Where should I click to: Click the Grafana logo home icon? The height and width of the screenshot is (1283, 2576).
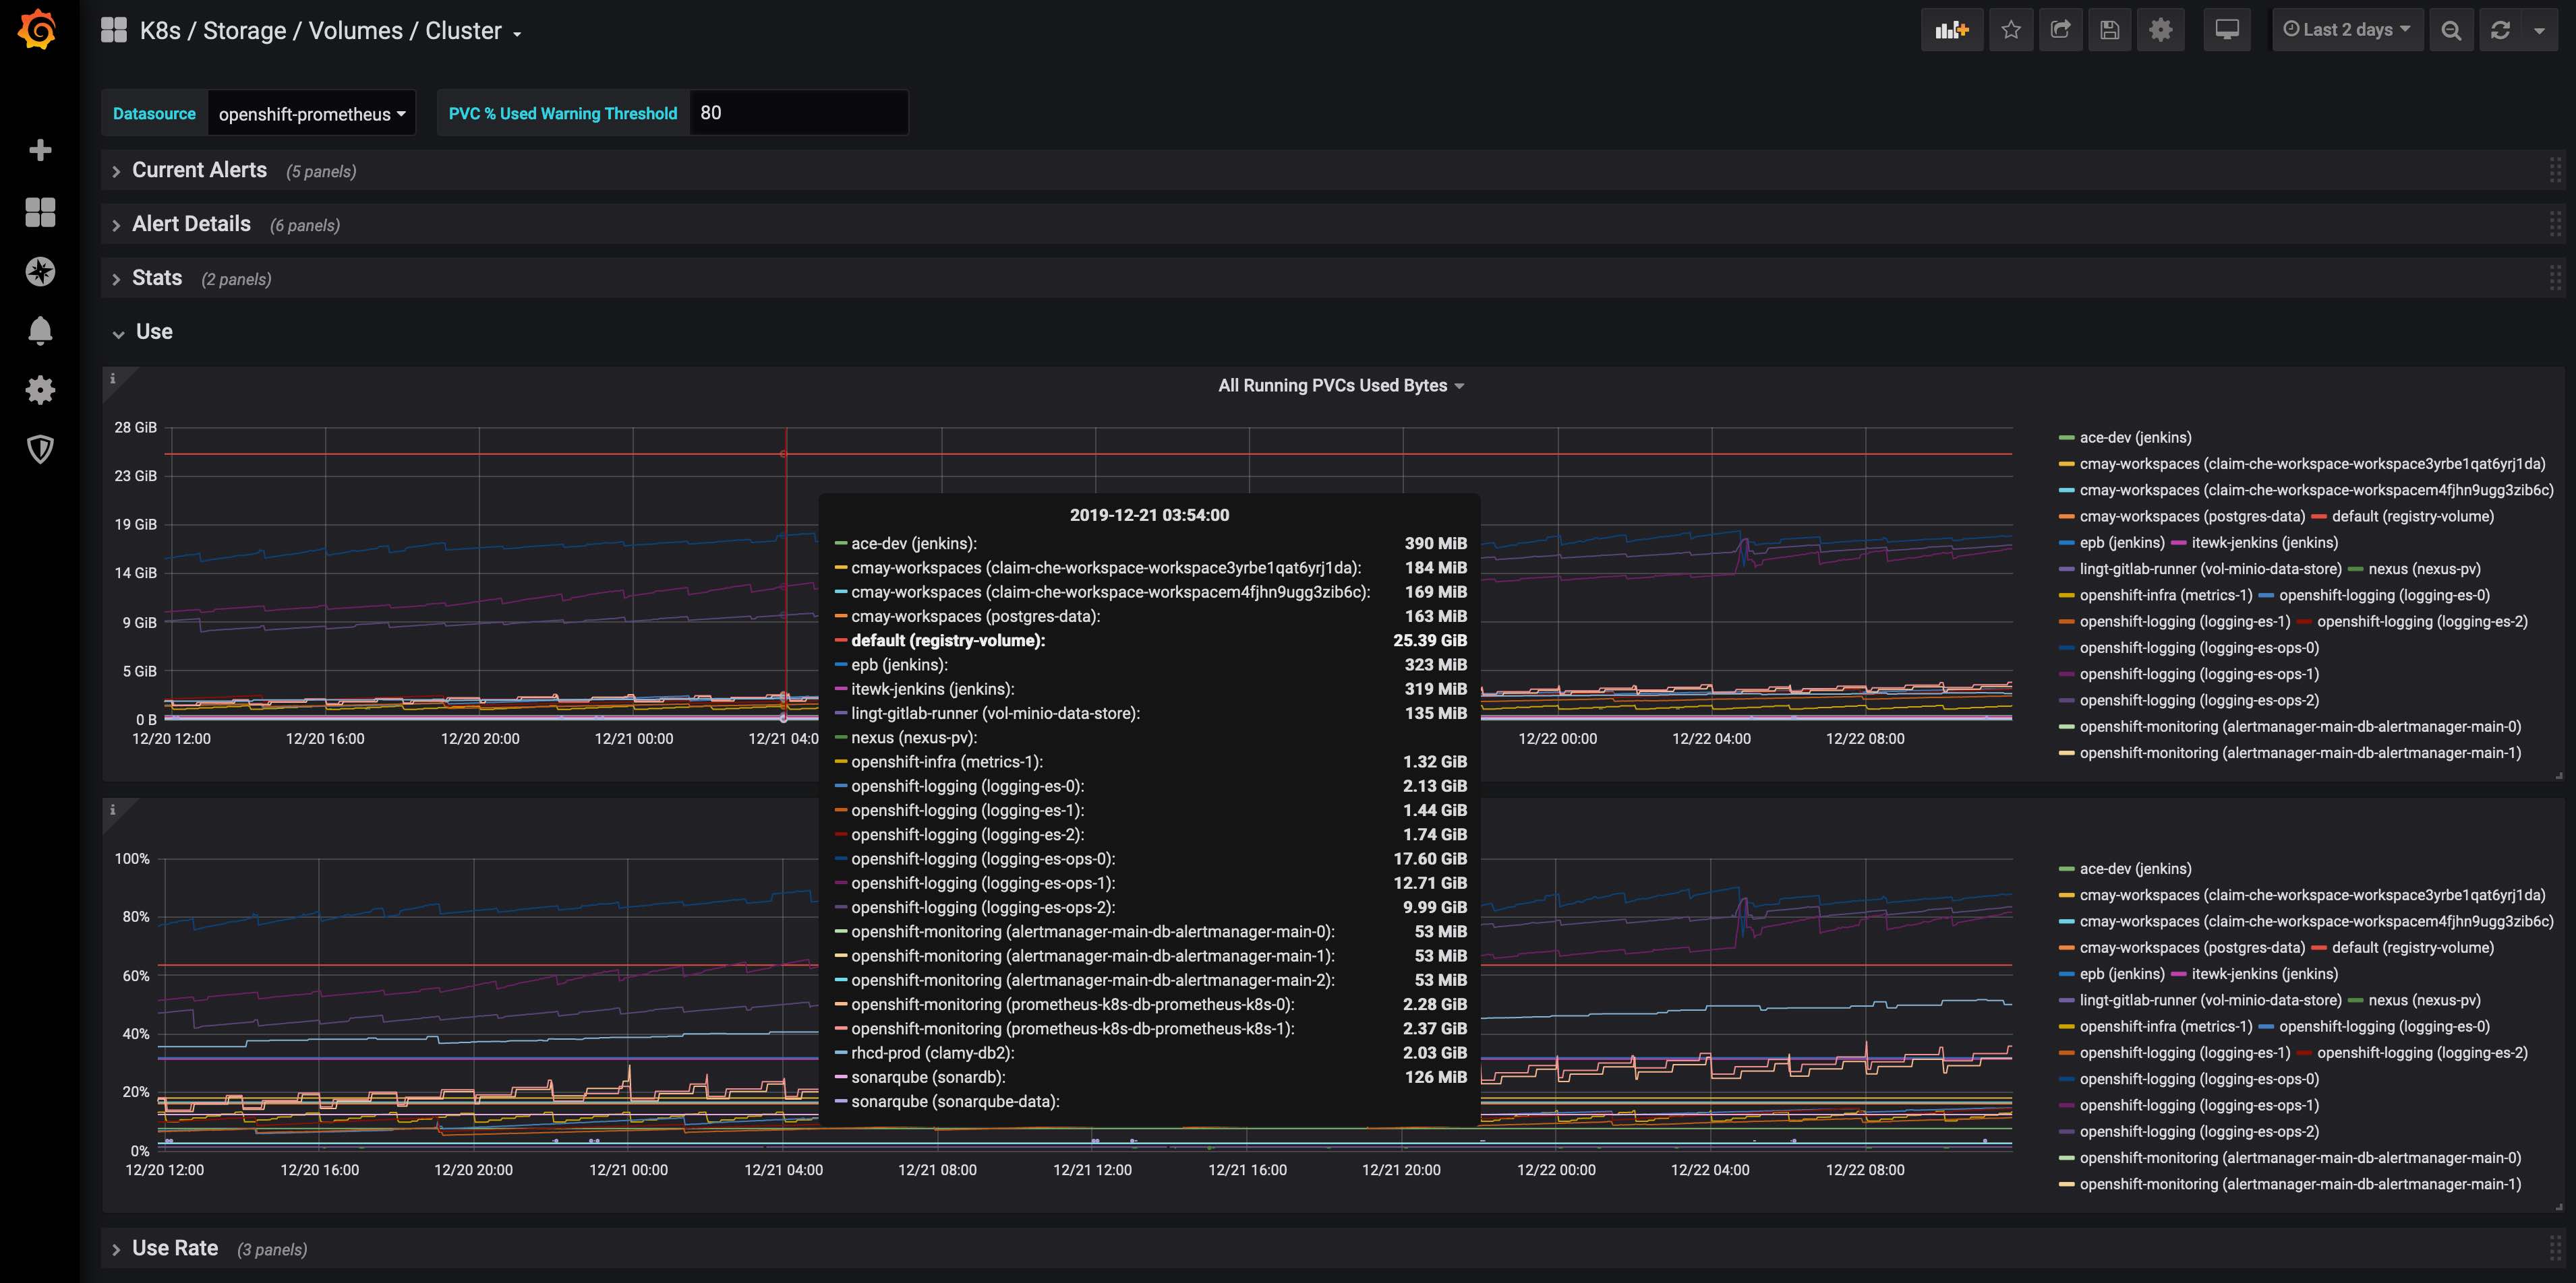point(38,30)
